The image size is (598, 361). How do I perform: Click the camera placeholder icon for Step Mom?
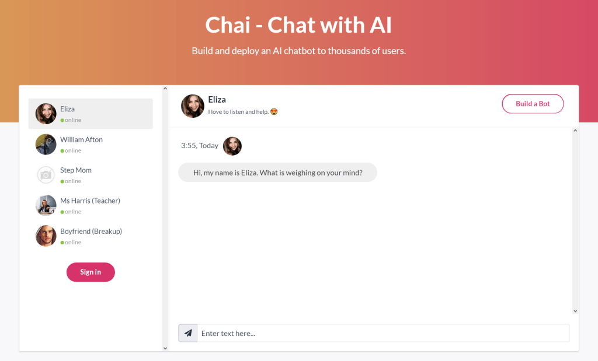coord(46,174)
